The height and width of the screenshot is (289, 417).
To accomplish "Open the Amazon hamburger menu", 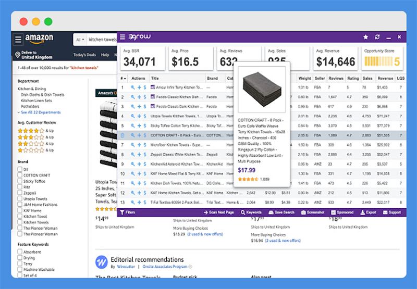I will click(x=18, y=40).
